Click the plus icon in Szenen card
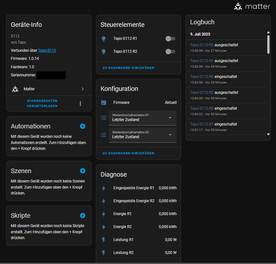 point(83,171)
